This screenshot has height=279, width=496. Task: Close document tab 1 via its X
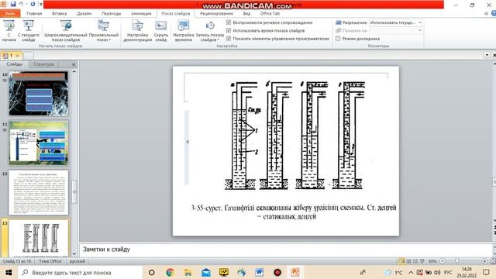point(17,56)
